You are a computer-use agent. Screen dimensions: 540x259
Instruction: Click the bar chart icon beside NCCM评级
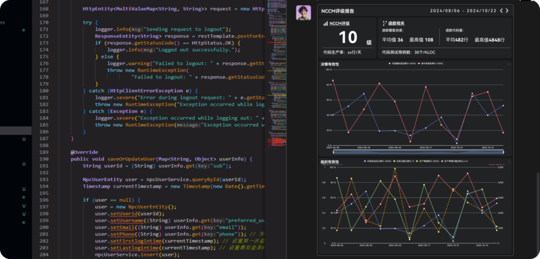(x=325, y=24)
